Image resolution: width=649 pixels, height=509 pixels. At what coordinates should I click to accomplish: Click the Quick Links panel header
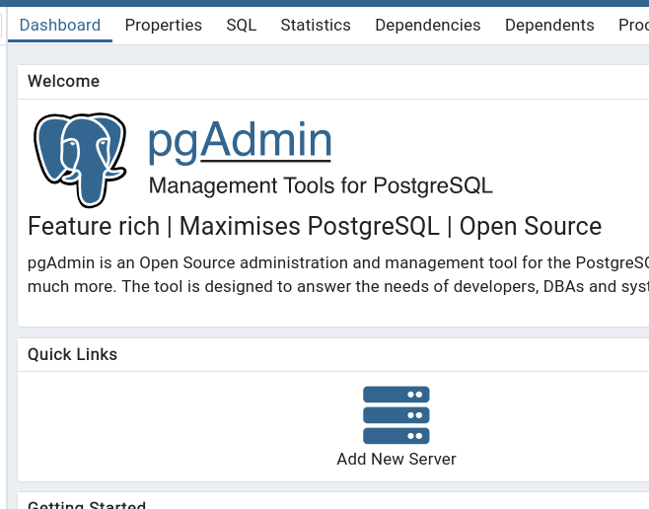tap(72, 354)
